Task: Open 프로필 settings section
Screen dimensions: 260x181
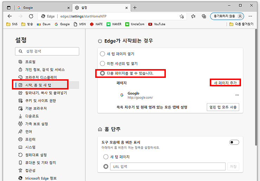Action: 47,62
